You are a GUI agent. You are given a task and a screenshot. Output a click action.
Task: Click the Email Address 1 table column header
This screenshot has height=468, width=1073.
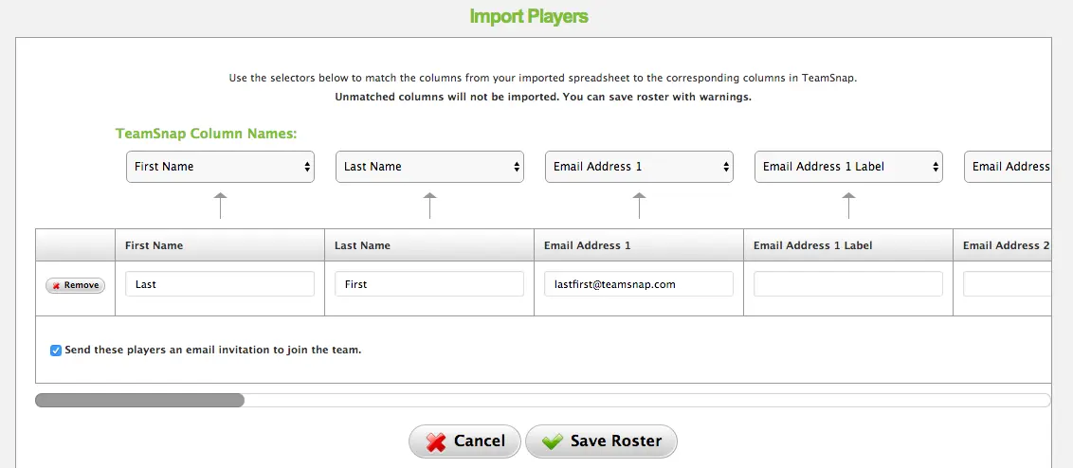click(x=639, y=245)
